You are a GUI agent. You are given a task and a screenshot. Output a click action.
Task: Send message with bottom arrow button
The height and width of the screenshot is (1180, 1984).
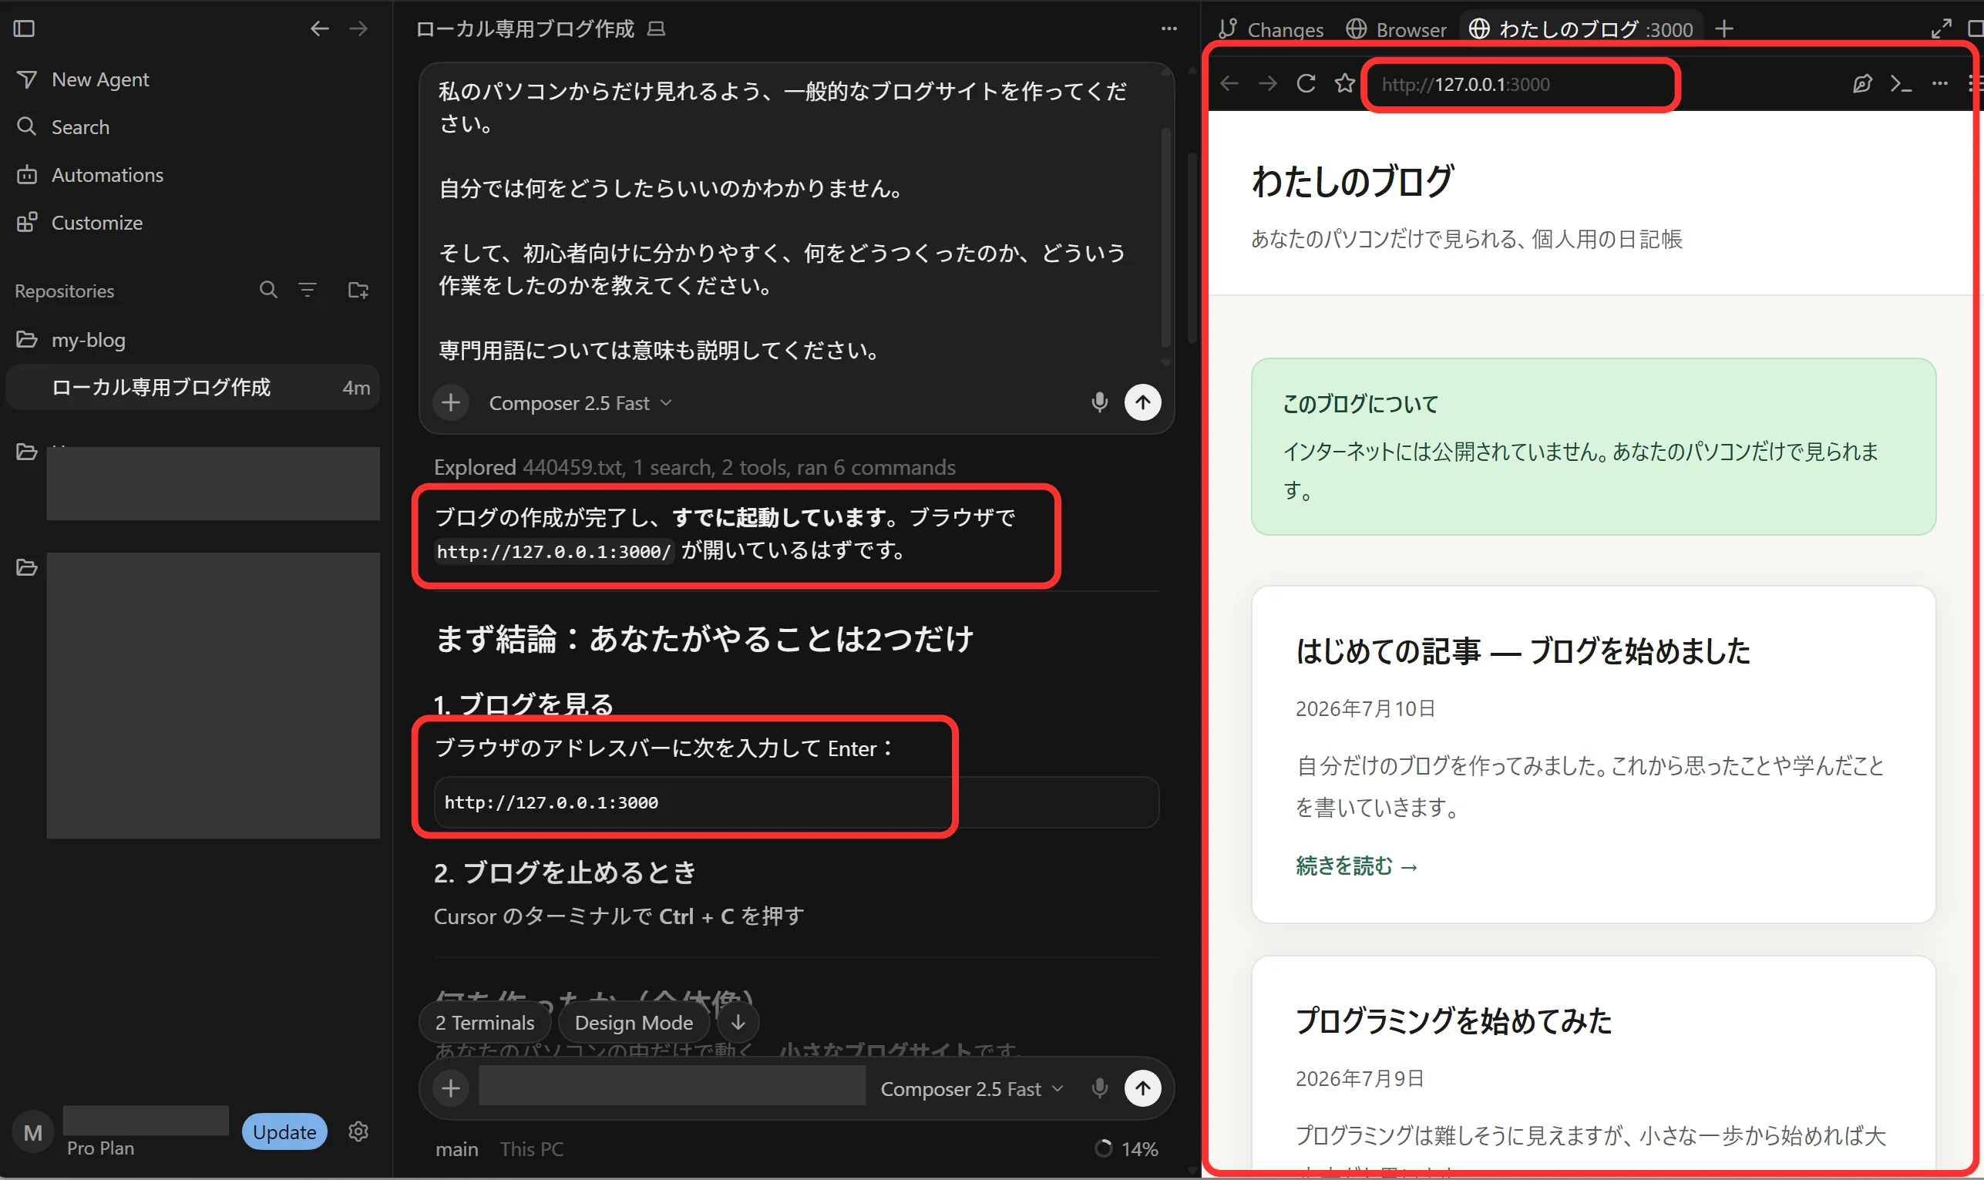click(x=1143, y=1088)
